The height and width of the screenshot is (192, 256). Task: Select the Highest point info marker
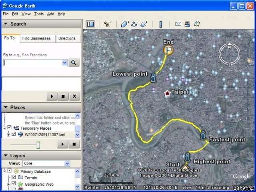click(188, 157)
